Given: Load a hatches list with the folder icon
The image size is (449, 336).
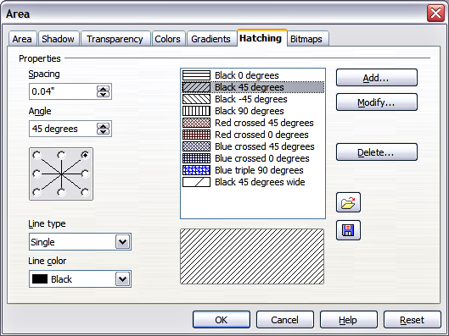Looking at the screenshot, I should [348, 202].
